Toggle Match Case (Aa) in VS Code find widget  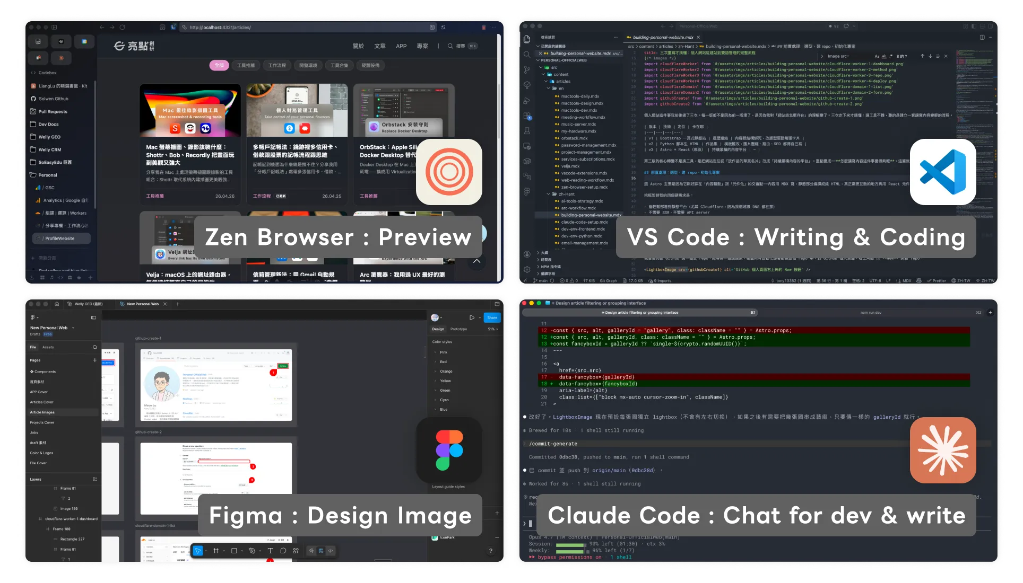point(877,56)
